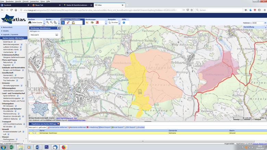Zoom to Schremser Hochmoor result row magnifier
Viewport: 267px width, 150px height.
33,133
